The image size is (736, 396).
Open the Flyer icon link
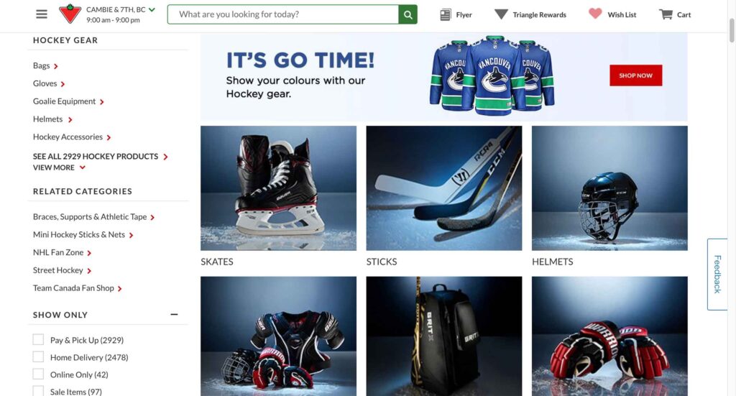pos(446,14)
